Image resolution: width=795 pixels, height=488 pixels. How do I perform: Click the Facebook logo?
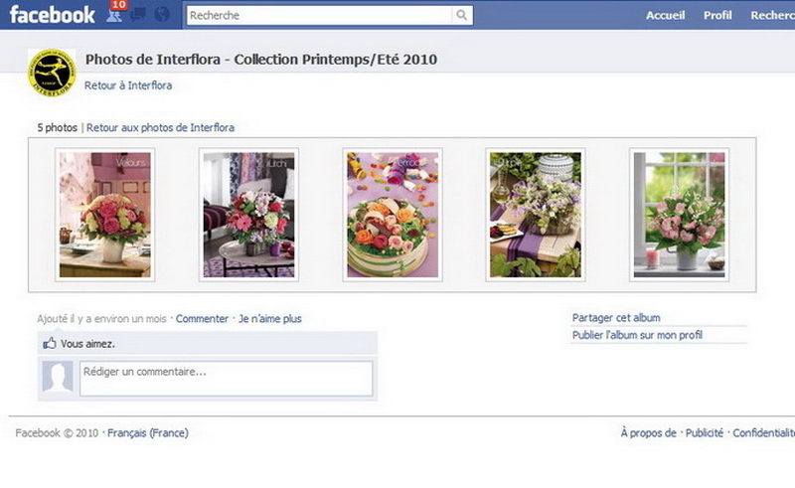pyautogui.click(x=53, y=15)
